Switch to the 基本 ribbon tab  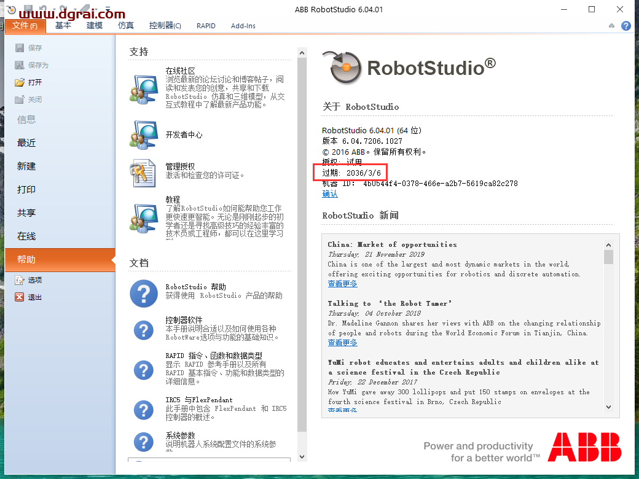(x=63, y=26)
